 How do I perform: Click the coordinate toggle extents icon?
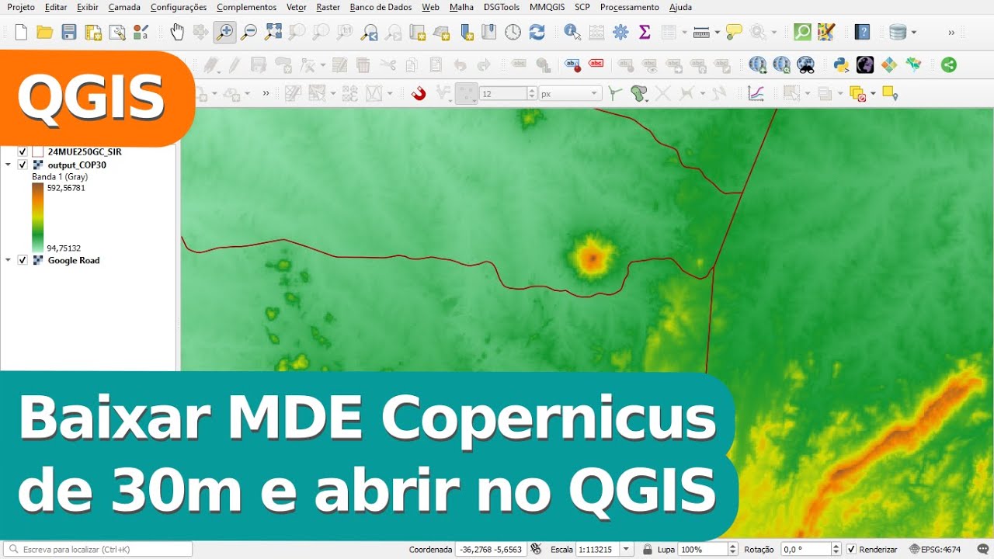(x=536, y=549)
